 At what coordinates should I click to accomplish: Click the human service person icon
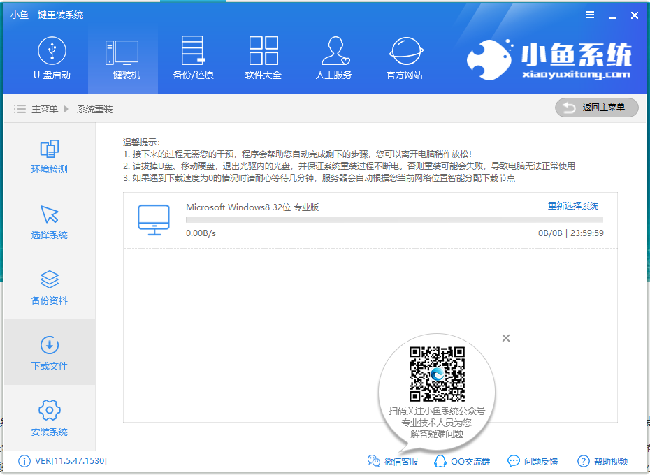335,50
